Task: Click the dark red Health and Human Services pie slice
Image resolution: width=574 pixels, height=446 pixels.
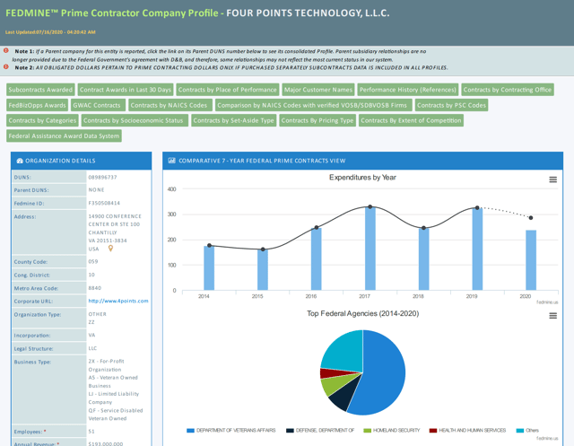Action: click(331, 374)
